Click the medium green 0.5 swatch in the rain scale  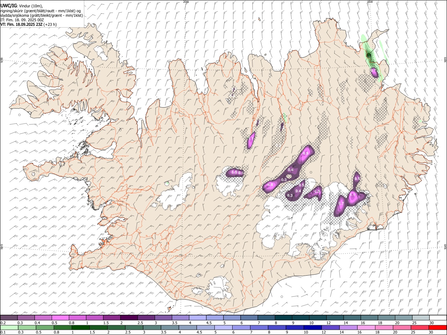[45, 328]
